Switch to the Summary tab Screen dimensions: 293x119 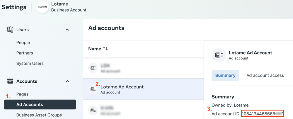[225, 75]
